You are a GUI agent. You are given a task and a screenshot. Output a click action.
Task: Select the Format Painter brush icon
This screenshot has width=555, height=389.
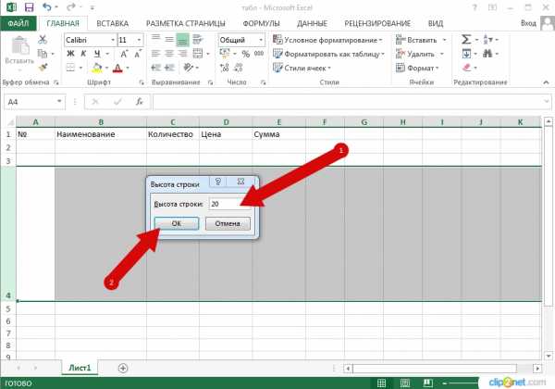click(43, 67)
